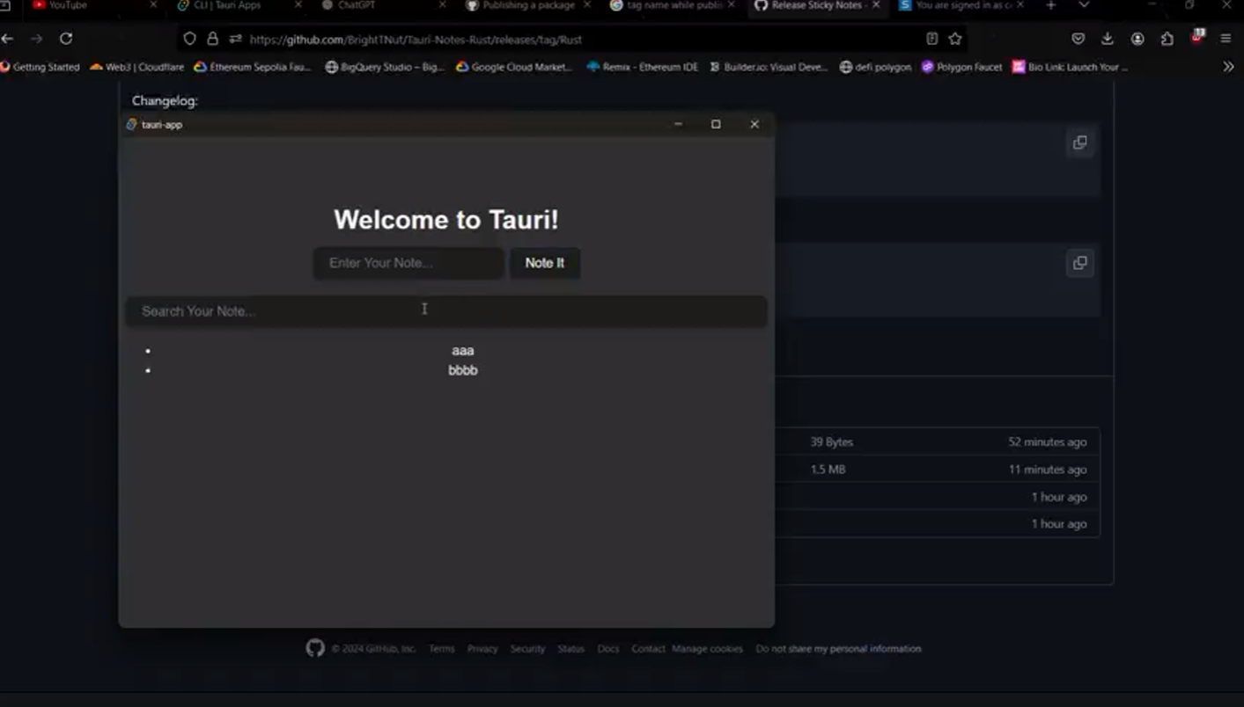Expand the list all tabs chevron

(1084, 5)
